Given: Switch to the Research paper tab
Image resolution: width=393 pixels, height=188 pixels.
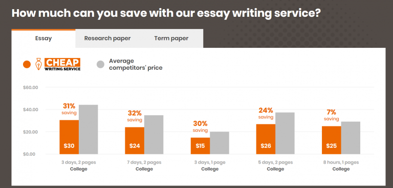Looking at the screenshot, I should [x=107, y=38].
